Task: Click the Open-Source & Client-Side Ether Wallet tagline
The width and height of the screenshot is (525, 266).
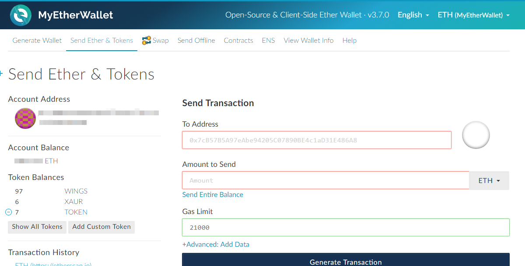Action: 307,15
